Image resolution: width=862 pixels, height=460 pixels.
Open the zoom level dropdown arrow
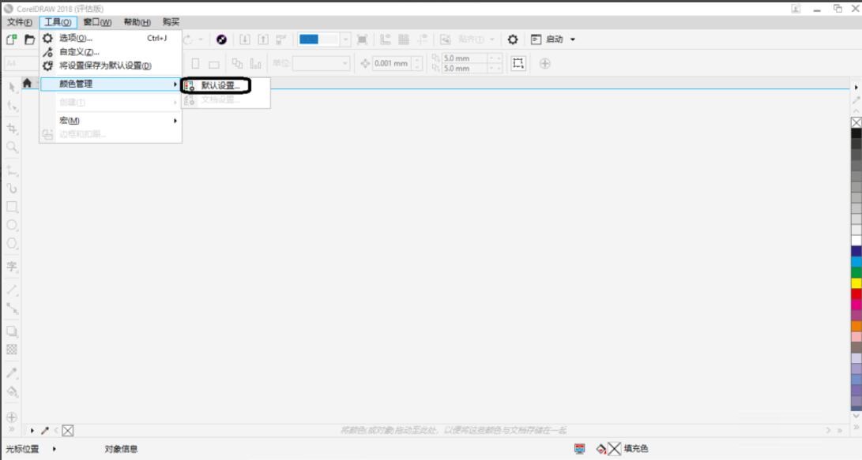point(345,39)
